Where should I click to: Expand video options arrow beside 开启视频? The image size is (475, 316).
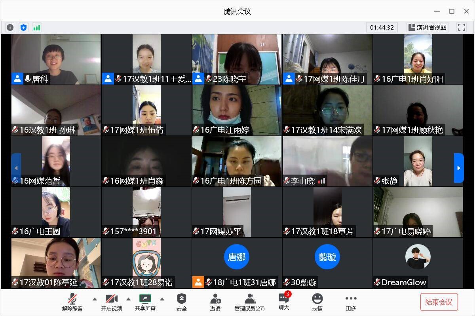coord(128,299)
